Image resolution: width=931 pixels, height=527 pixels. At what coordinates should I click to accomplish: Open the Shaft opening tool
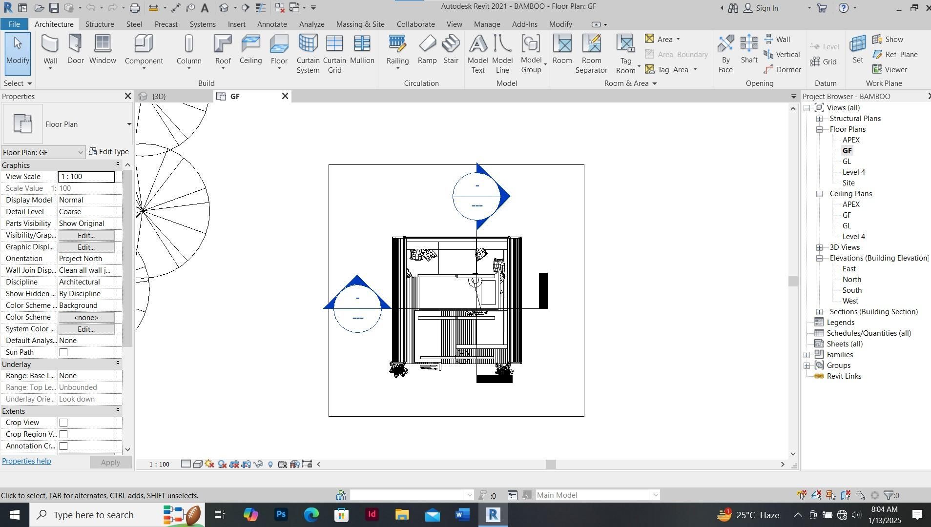point(749,50)
